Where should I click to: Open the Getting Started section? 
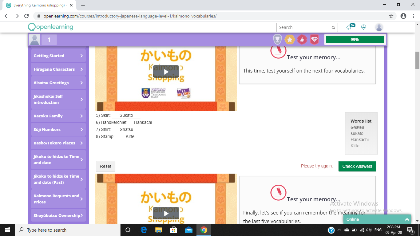(x=58, y=56)
